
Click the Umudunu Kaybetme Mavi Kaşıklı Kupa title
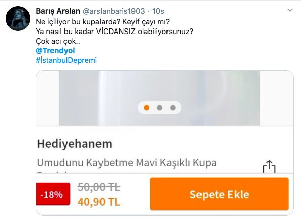point(127,163)
